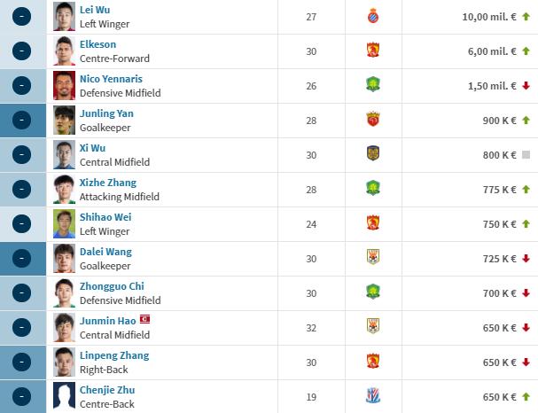Click the flag icon next to Junmin Hao
This screenshot has height=413, width=538.
pyautogui.click(x=144, y=319)
